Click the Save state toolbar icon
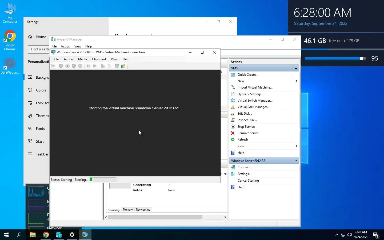Screen dimensions: 384x240 80,66
